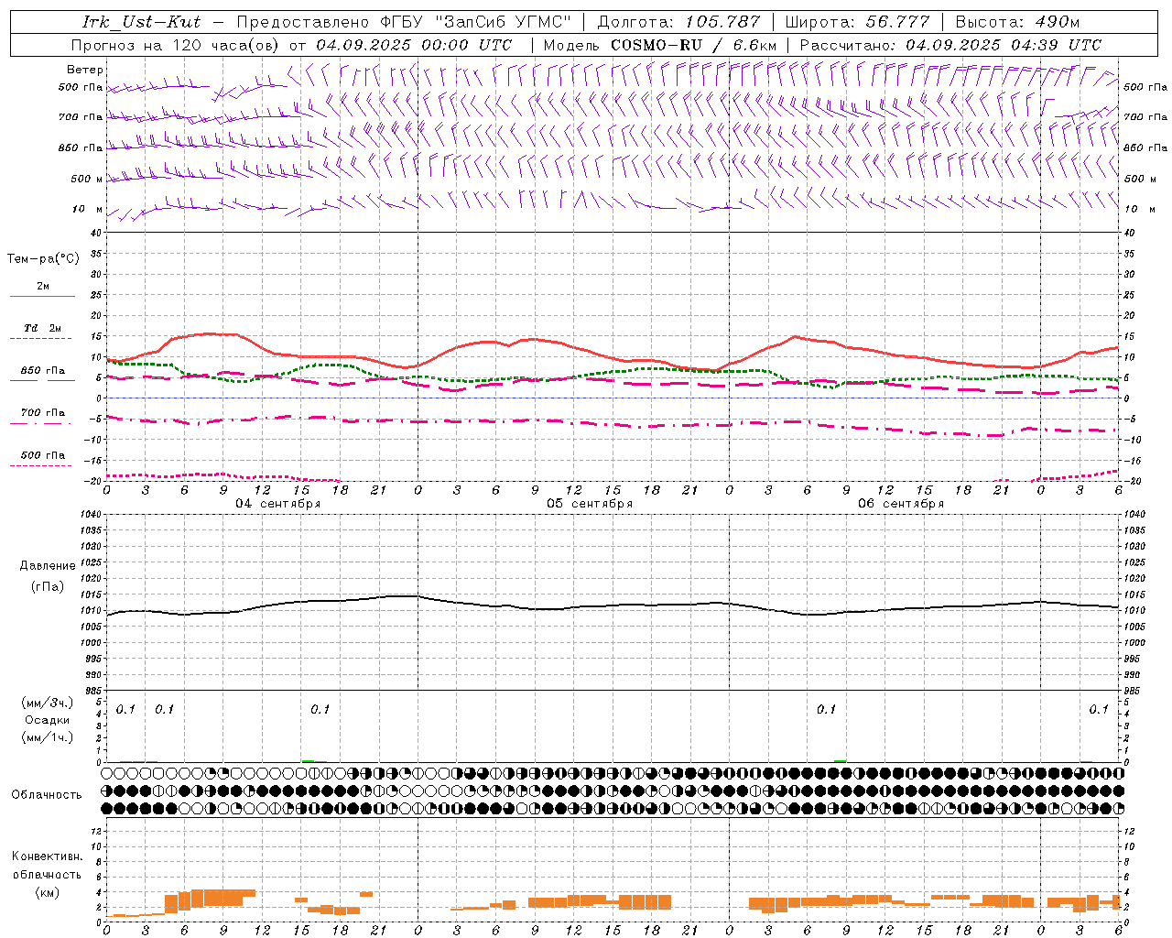Click the model name COSMO-RU / 6.6км
The image size is (1172, 938).
click(x=695, y=45)
